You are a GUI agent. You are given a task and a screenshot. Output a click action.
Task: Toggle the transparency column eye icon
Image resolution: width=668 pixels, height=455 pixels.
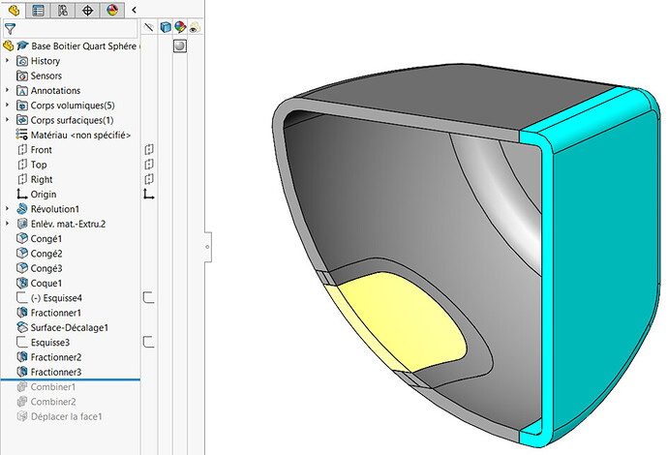(x=194, y=29)
